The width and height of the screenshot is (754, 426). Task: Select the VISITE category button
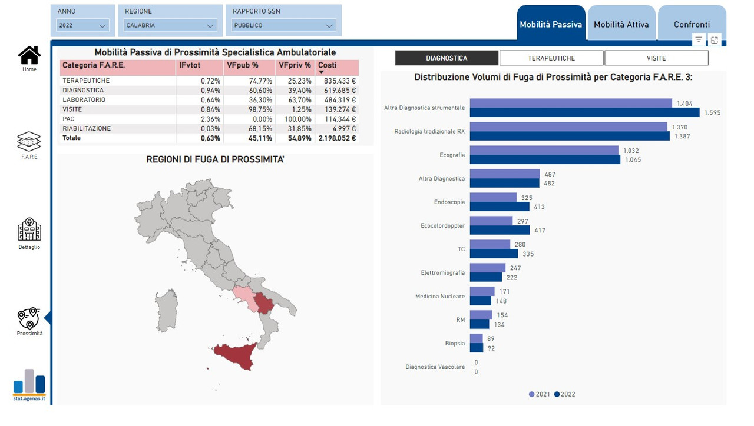pos(656,58)
